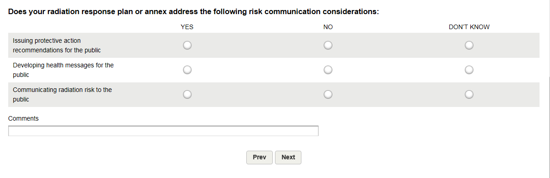The width and height of the screenshot is (550, 178).
Task: Advance with the Next button
Action: 288,158
